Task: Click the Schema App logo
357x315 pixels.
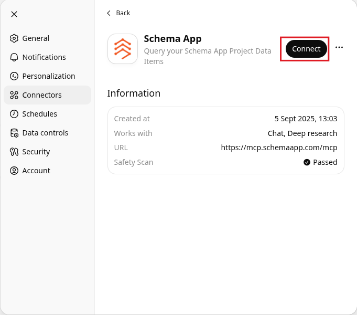Action: tap(123, 49)
